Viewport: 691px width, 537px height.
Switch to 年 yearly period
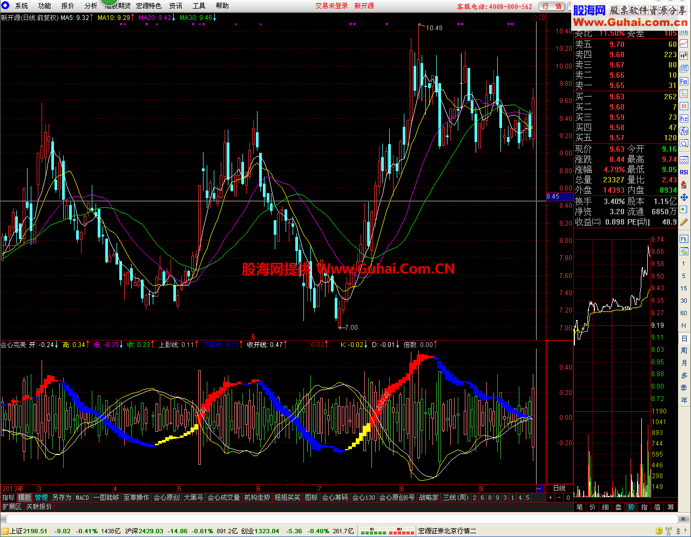(x=684, y=400)
